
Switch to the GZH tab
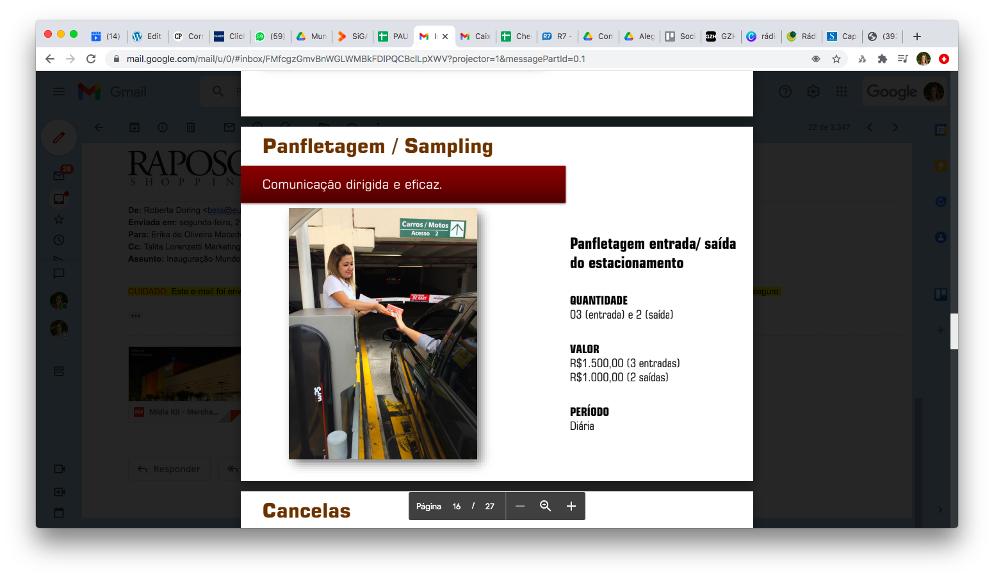point(721,36)
